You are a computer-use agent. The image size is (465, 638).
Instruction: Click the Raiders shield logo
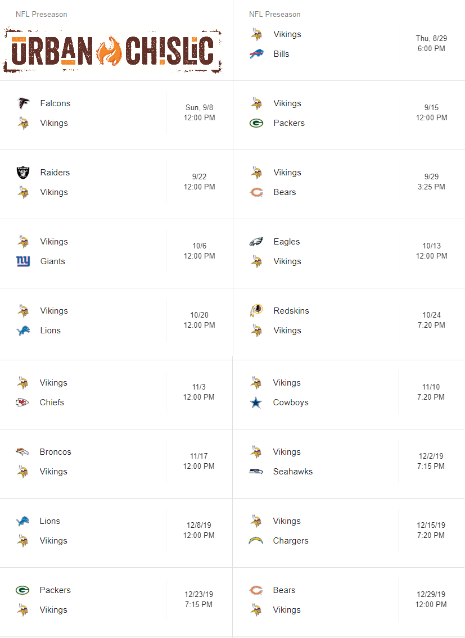tap(23, 173)
